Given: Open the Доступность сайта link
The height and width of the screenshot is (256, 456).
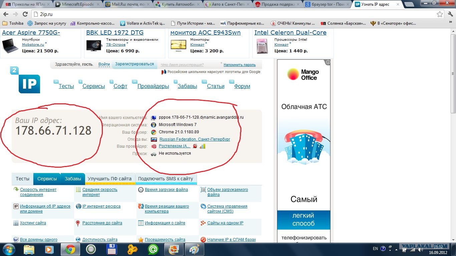Looking at the screenshot, I should click(x=100, y=240).
